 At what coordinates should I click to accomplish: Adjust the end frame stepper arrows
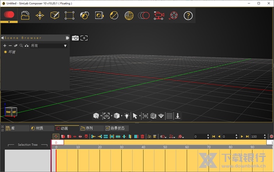tap(265, 137)
